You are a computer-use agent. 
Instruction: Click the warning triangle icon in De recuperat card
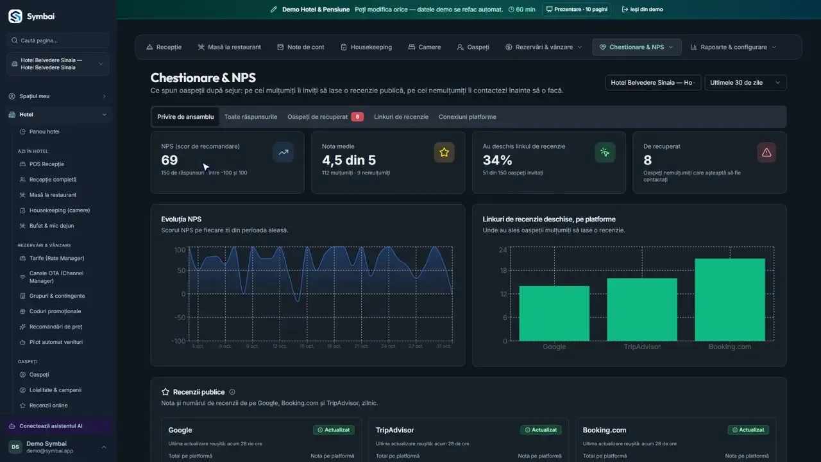766,153
